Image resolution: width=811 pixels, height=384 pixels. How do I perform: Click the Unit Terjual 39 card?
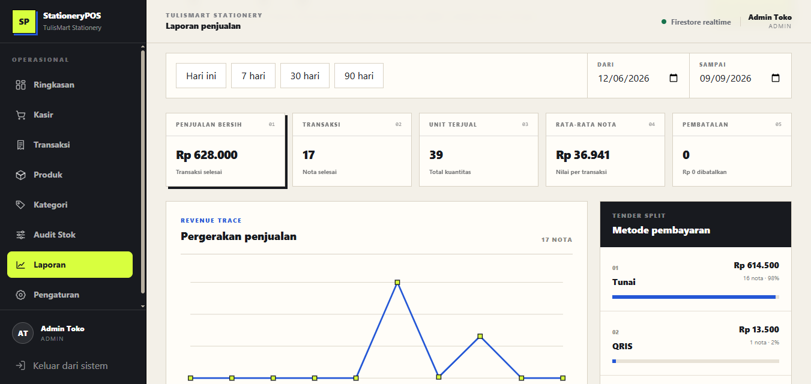(478, 149)
